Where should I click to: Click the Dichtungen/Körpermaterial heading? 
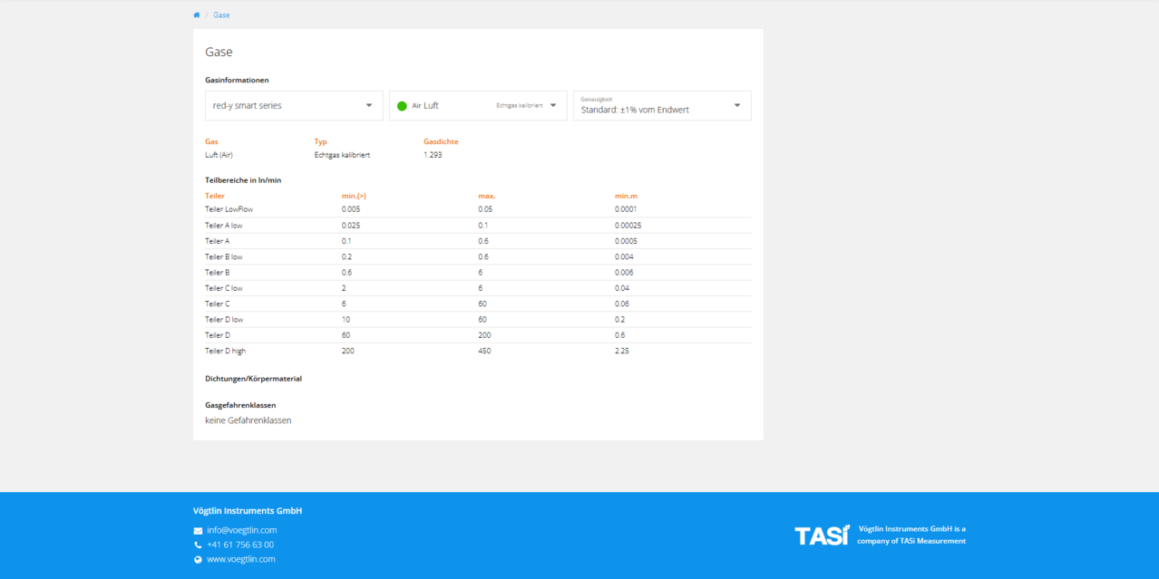(x=253, y=379)
